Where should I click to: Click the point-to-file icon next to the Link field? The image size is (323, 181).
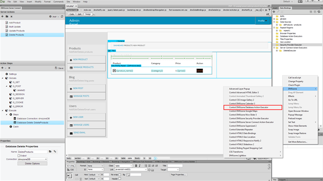(150, 170)
